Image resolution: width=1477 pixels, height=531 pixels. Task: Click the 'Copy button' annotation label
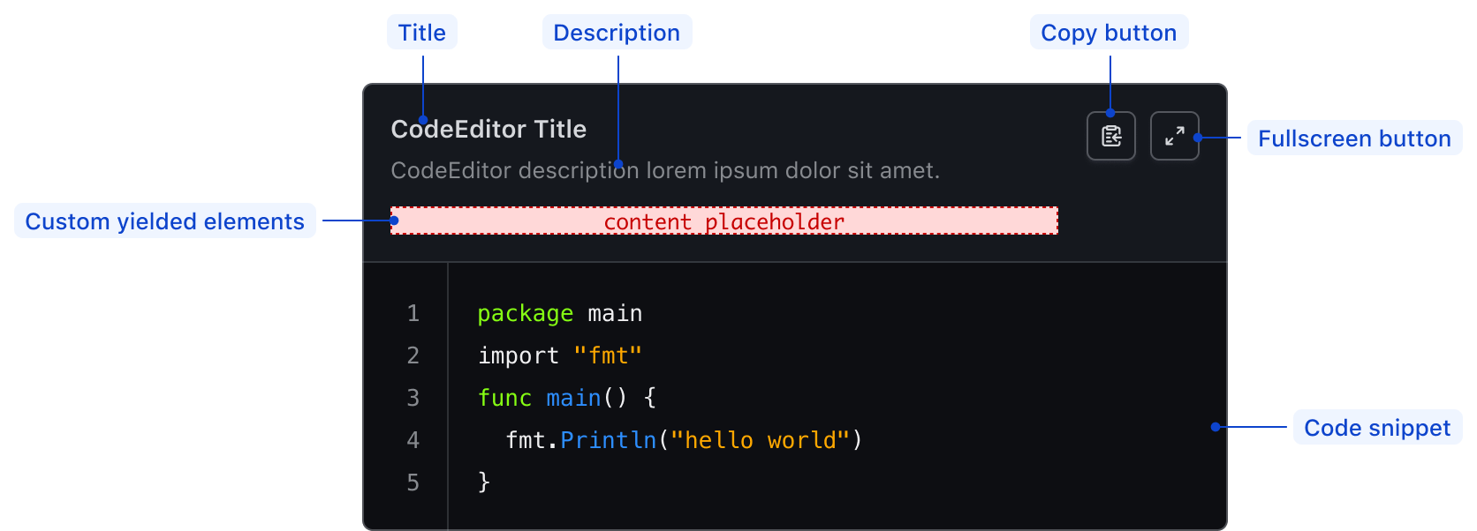tap(1109, 33)
